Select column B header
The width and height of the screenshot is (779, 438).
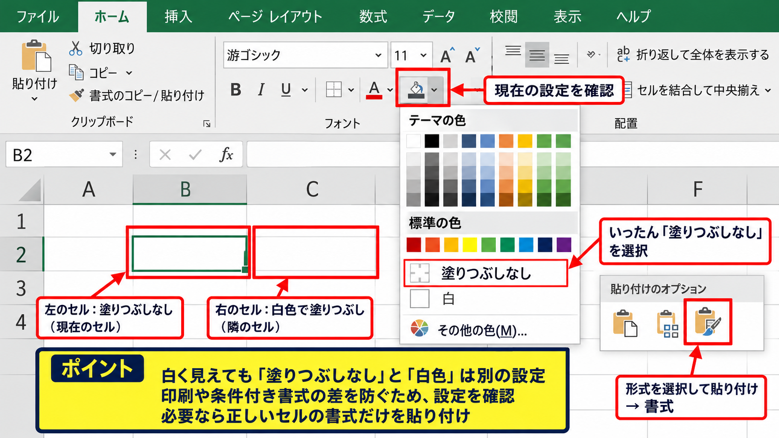[190, 189]
